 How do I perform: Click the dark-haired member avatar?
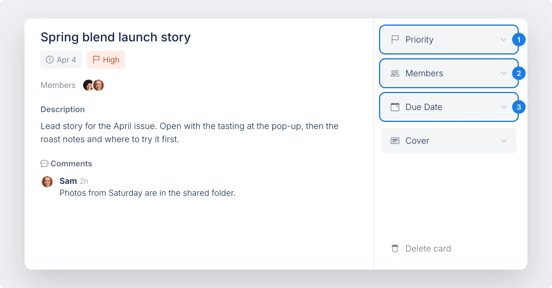(x=88, y=85)
